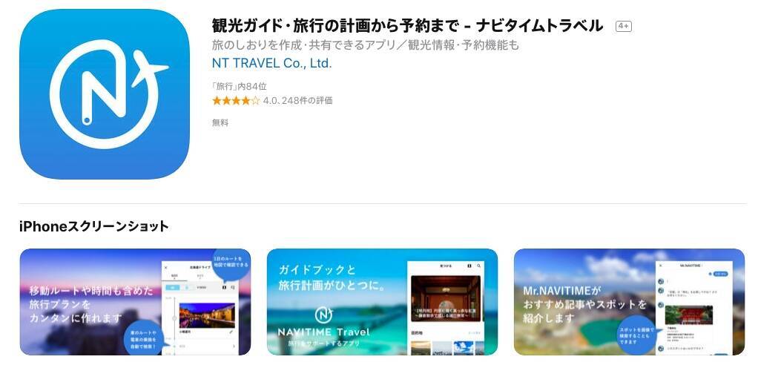Screen dimensions: 758x368
Task: Click the magnifier search icon in the second screenshot
Action: click(x=479, y=266)
